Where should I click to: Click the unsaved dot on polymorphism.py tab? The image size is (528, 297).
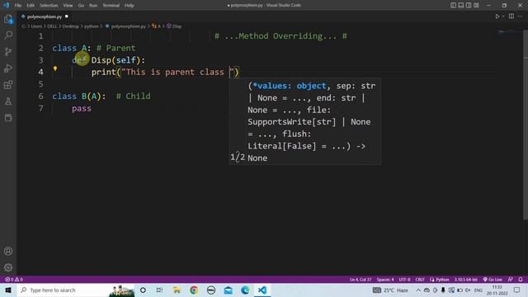pyautogui.click(x=67, y=16)
